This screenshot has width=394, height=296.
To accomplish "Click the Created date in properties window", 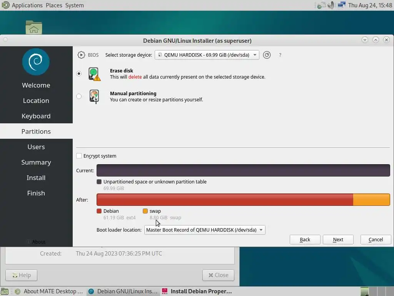I will [119, 254].
